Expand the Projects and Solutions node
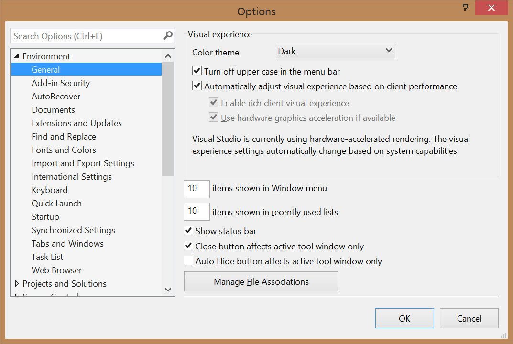 (x=17, y=283)
